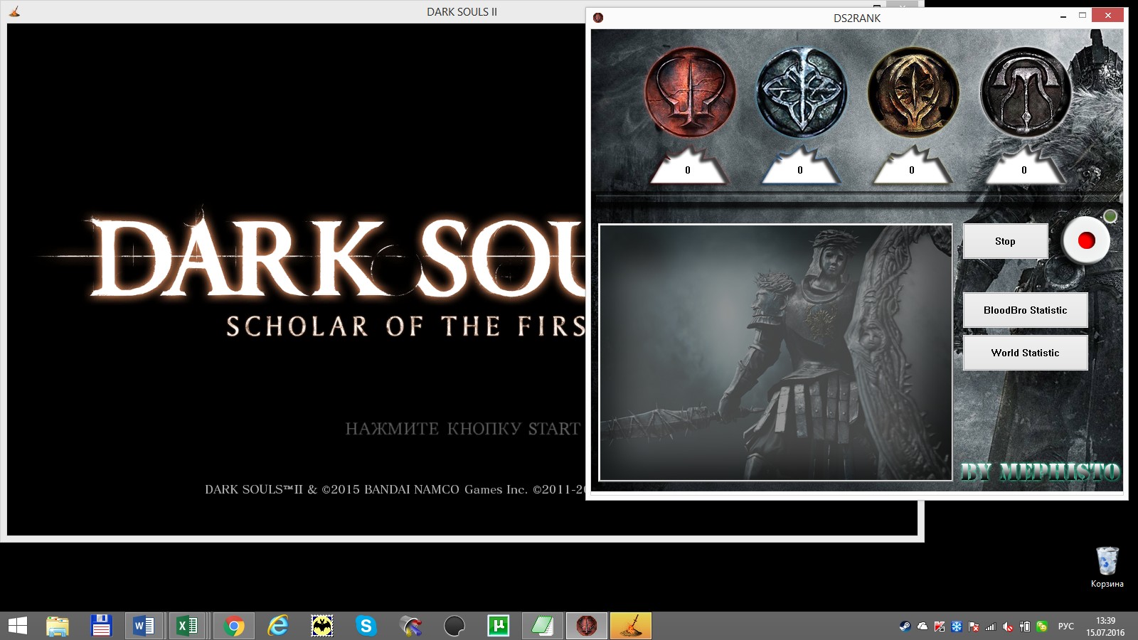Click the silver-blue covenant emblem
Screen dimensions: 1138x640
coord(802,92)
